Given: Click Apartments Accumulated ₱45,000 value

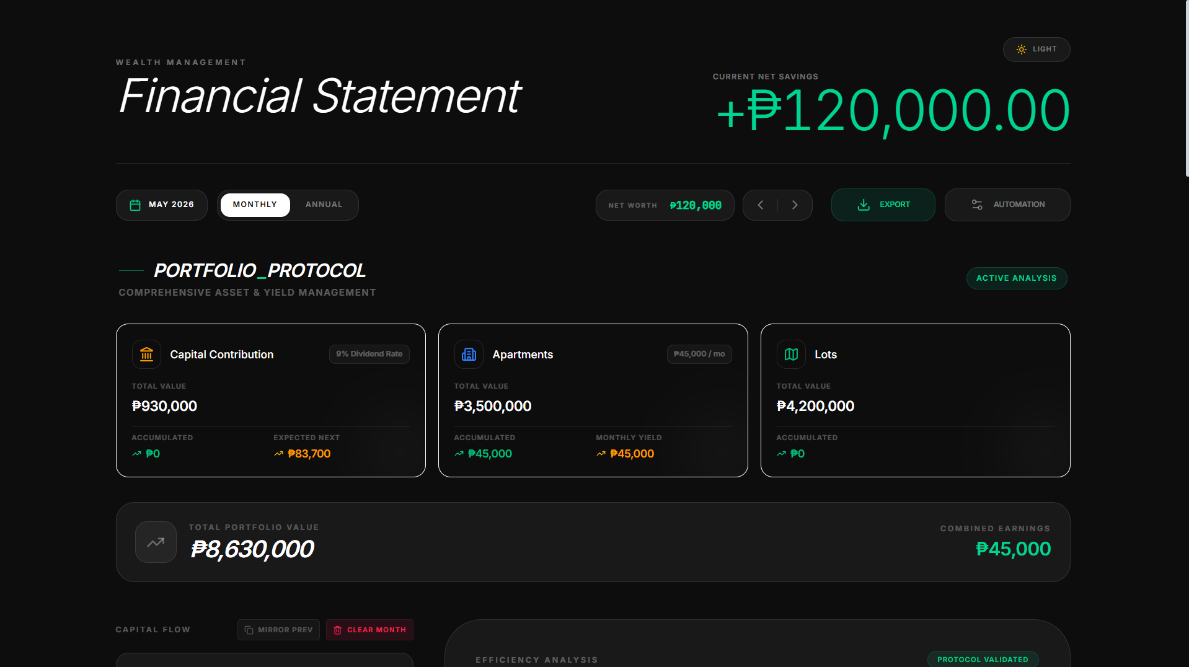Looking at the screenshot, I should [x=490, y=454].
